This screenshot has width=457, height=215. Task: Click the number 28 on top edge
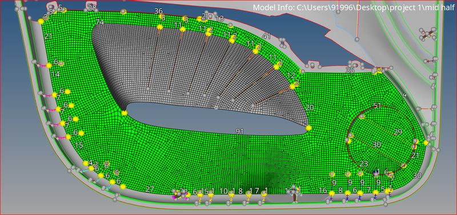click(92, 8)
